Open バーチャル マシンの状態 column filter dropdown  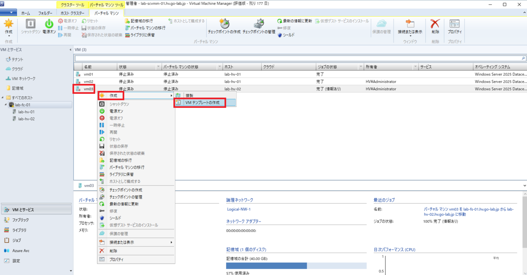[219, 67]
